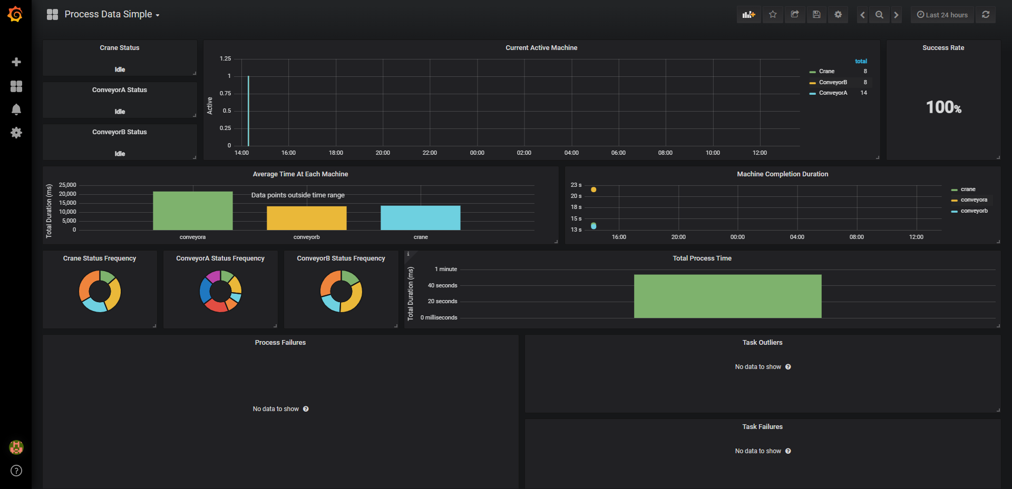1012x489 pixels.
Task: Click the forward time shift arrow
Action: click(896, 14)
